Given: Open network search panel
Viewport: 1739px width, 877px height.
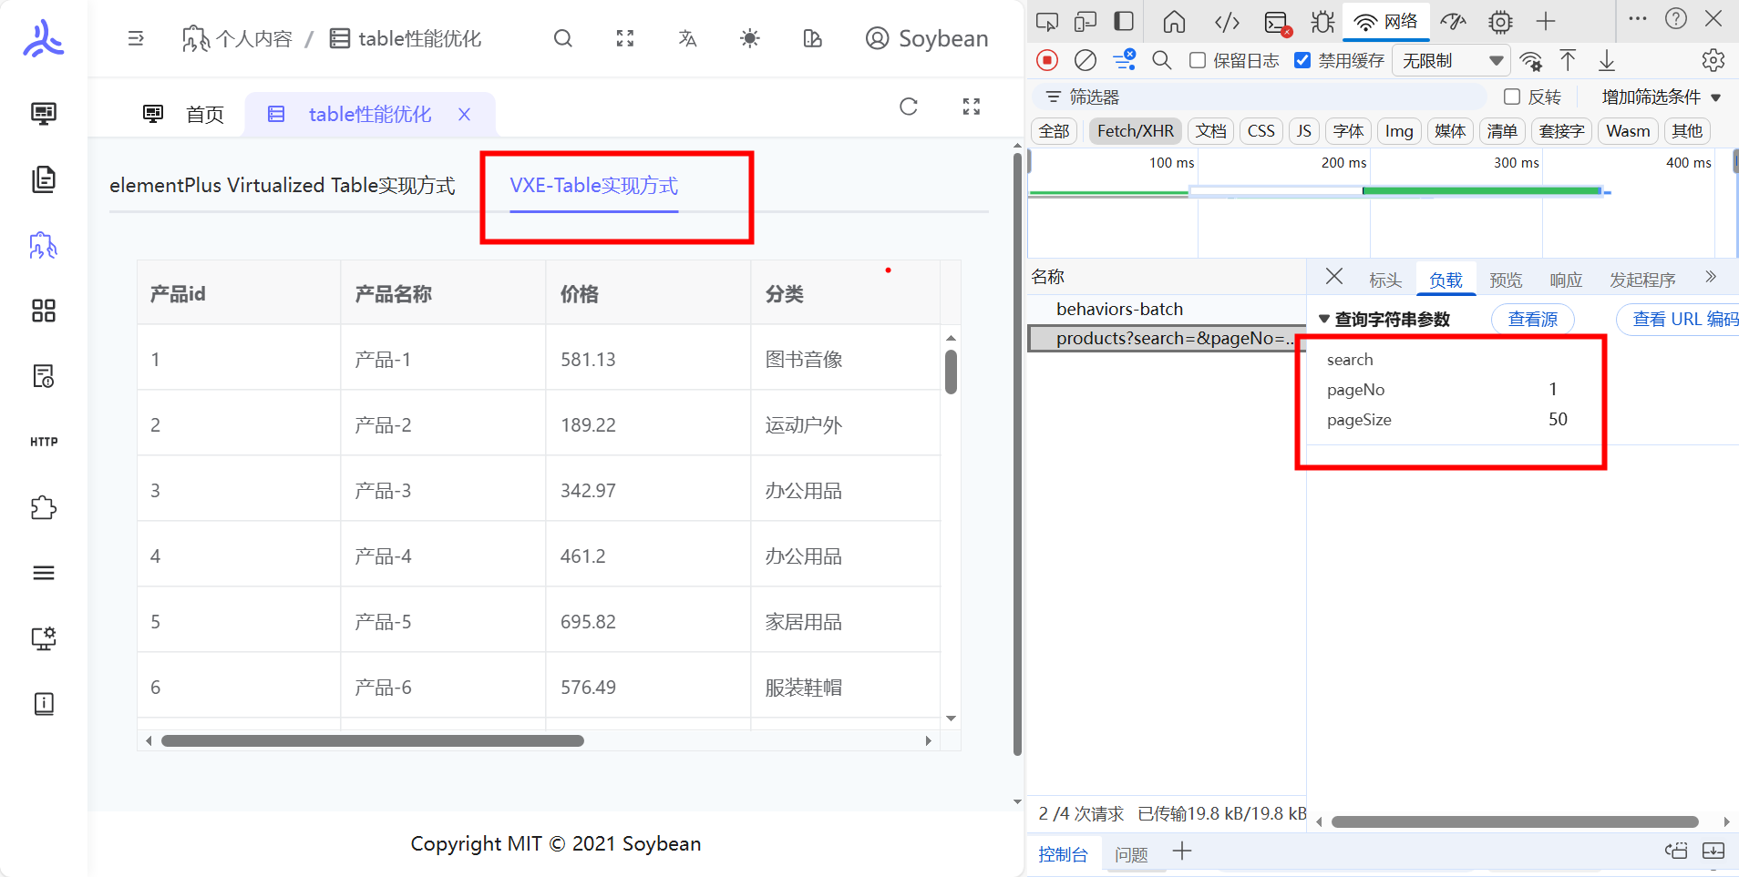Looking at the screenshot, I should coord(1161,60).
